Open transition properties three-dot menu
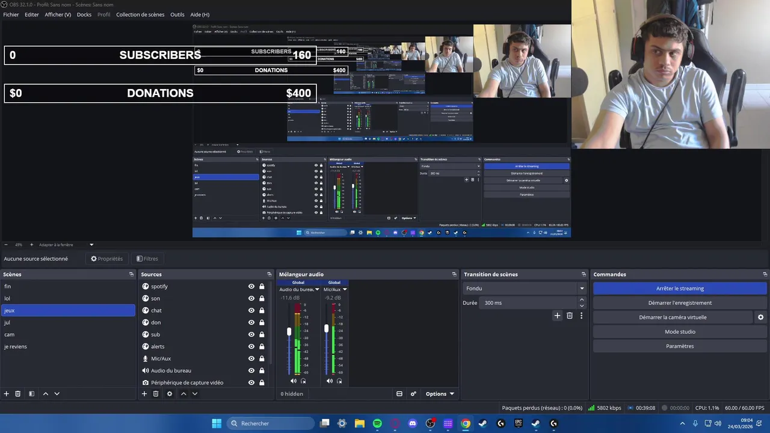This screenshot has height=433, width=770. pyautogui.click(x=581, y=315)
